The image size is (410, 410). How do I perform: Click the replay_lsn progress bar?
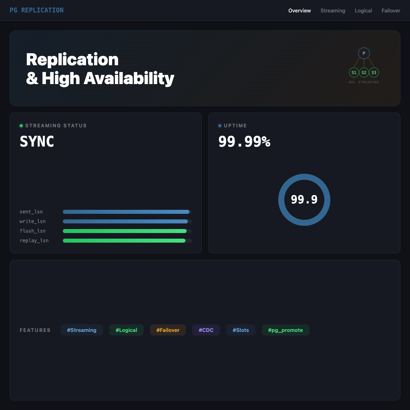click(127, 241)
